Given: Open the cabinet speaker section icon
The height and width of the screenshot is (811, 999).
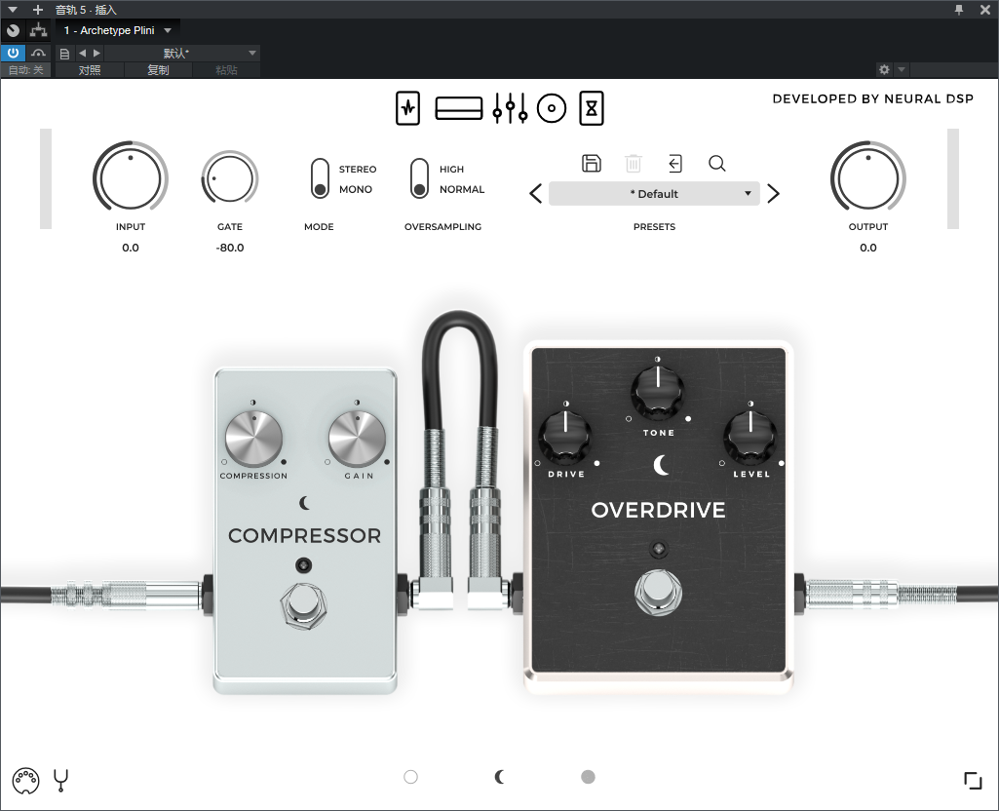Looking at the screenshot, I should [552, 108].
